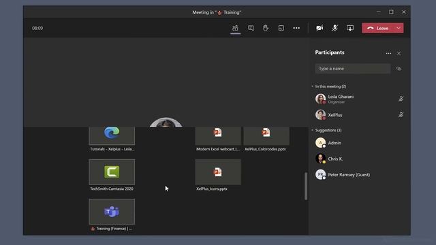This screenshot has width=436, height=245.
Task: Click Peter Ramsey avatar
Action: pyautogui.click(x=320, y=174)
